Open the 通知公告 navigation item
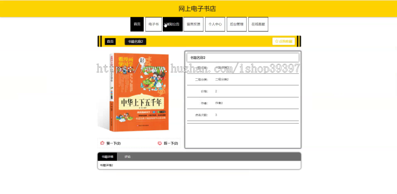 172,24
